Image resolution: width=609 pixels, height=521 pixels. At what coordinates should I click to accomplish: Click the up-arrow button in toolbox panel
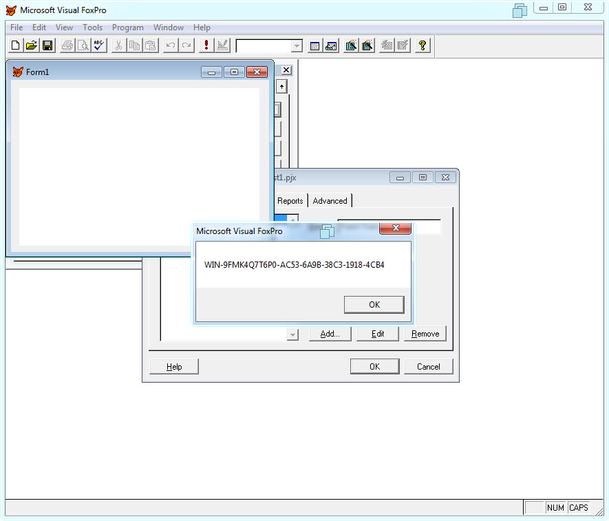tap(281, 87)
